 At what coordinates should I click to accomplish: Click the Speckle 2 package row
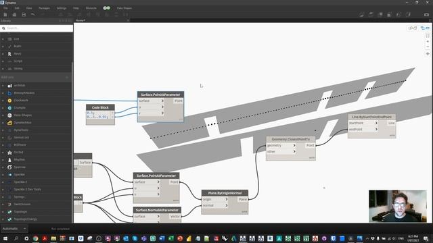click(36, 182)
